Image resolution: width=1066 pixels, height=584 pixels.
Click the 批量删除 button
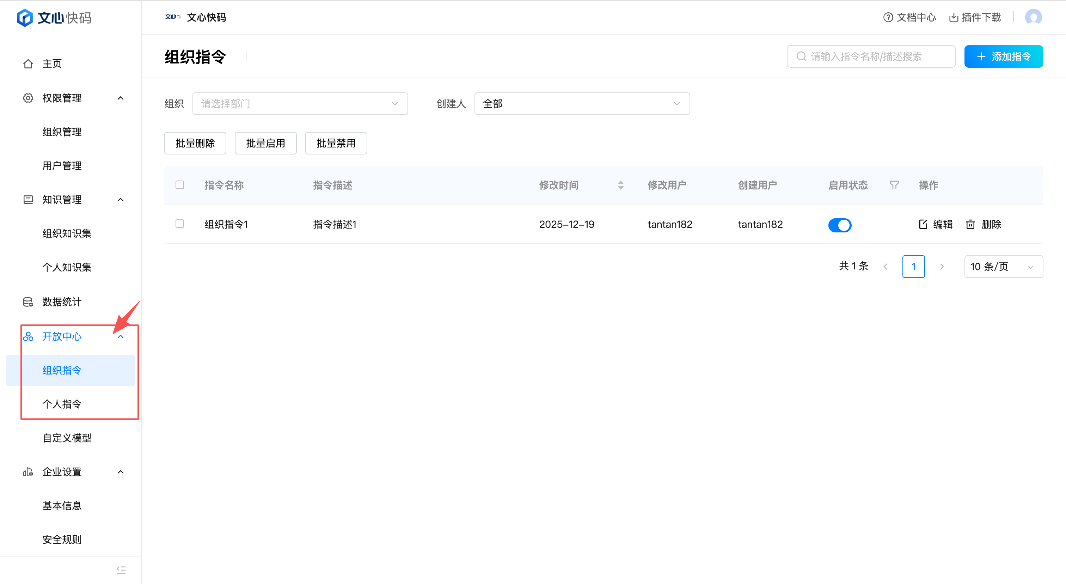point(195,143)
